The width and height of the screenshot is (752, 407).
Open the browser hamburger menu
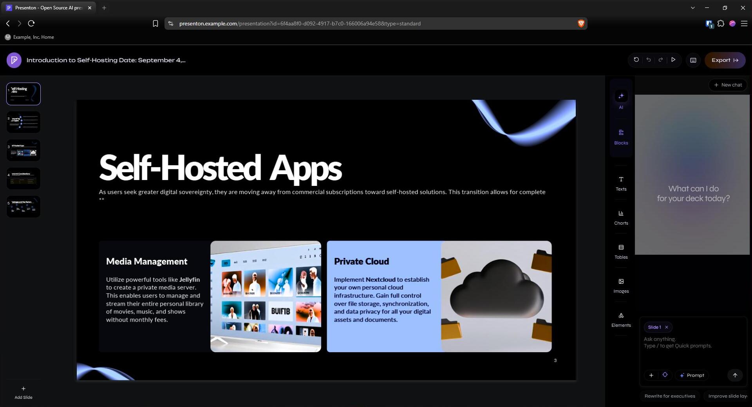(x=744, y=23)
